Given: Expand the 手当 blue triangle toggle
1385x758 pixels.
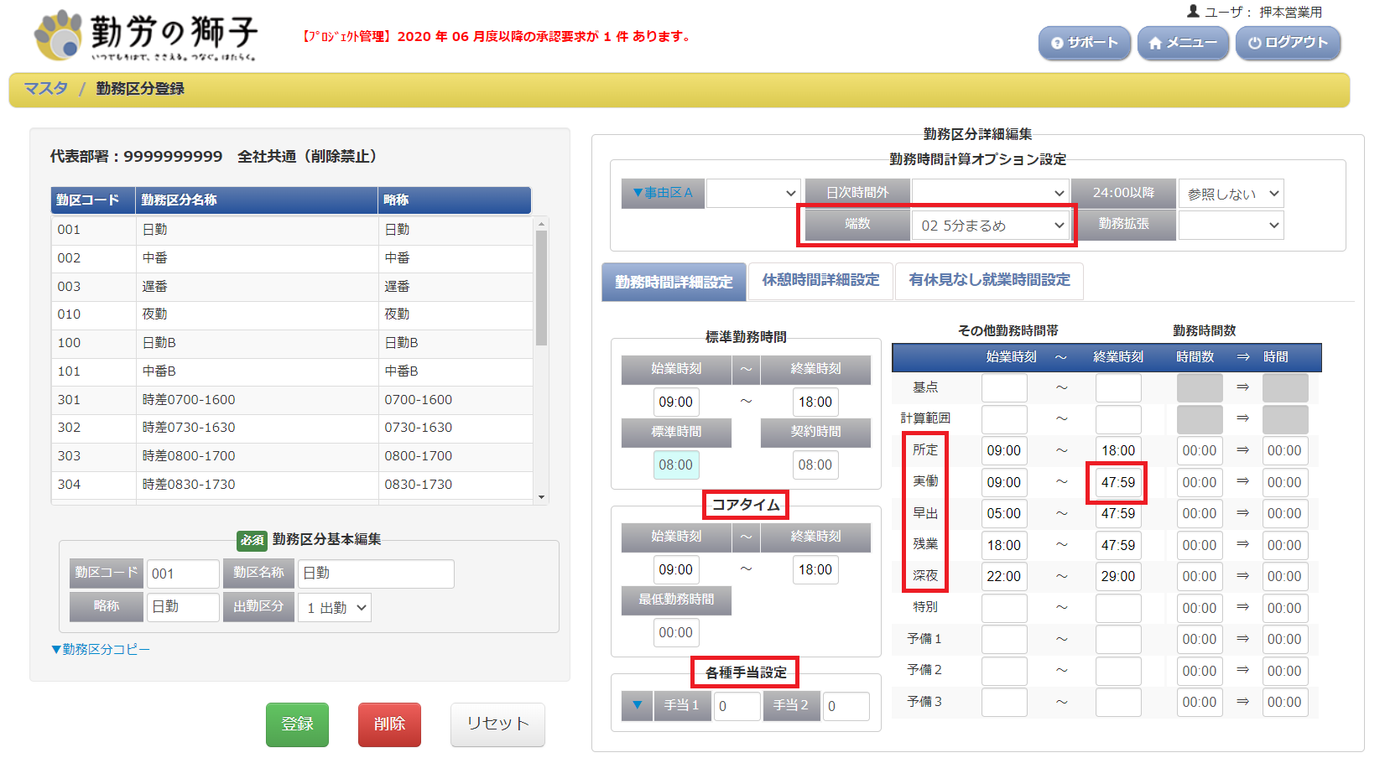Looking at the screenshot, I should click(x=637, y=705).
